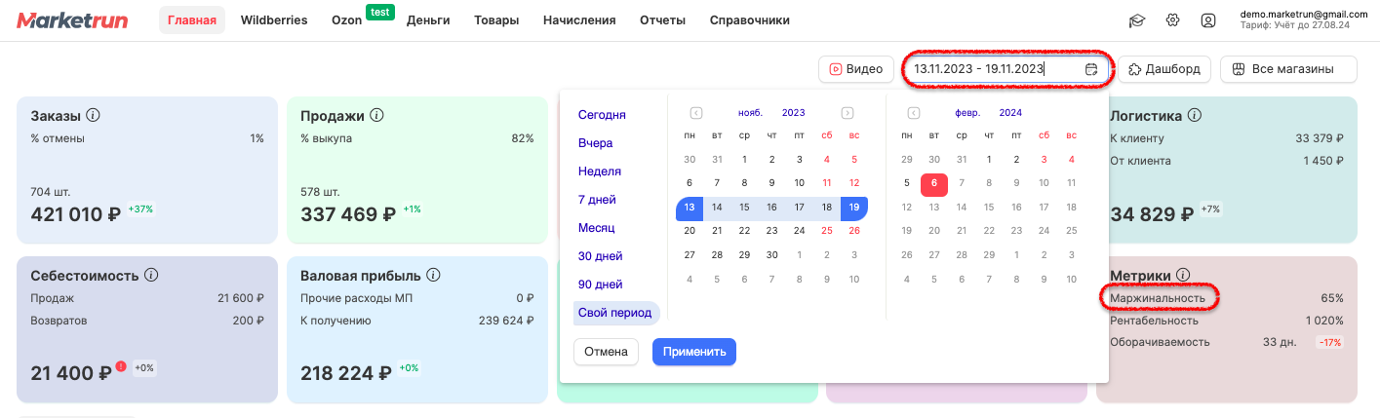Select highlighted February 6 date

pyautogui.click(x=934, y=183)
